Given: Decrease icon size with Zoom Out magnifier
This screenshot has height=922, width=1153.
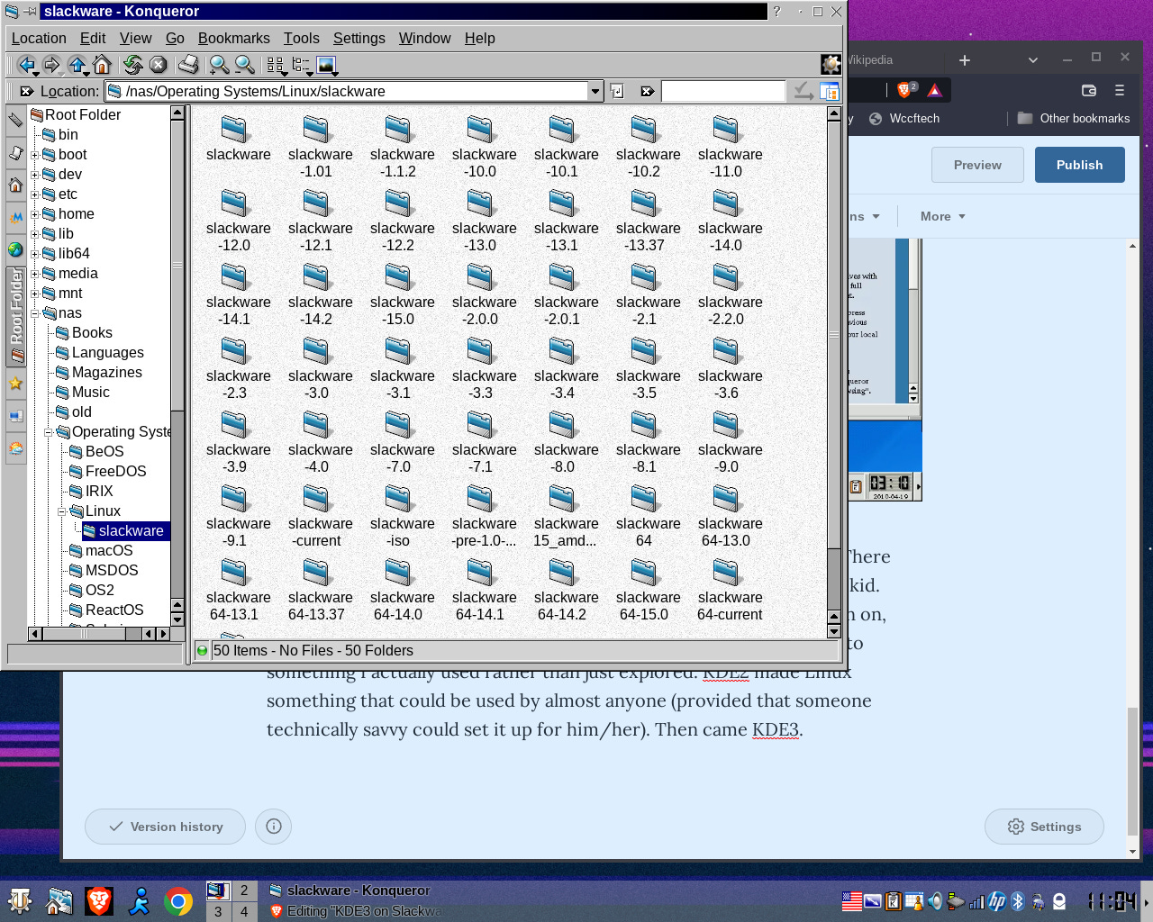Looking at the screenshot, I should [244, 65].
